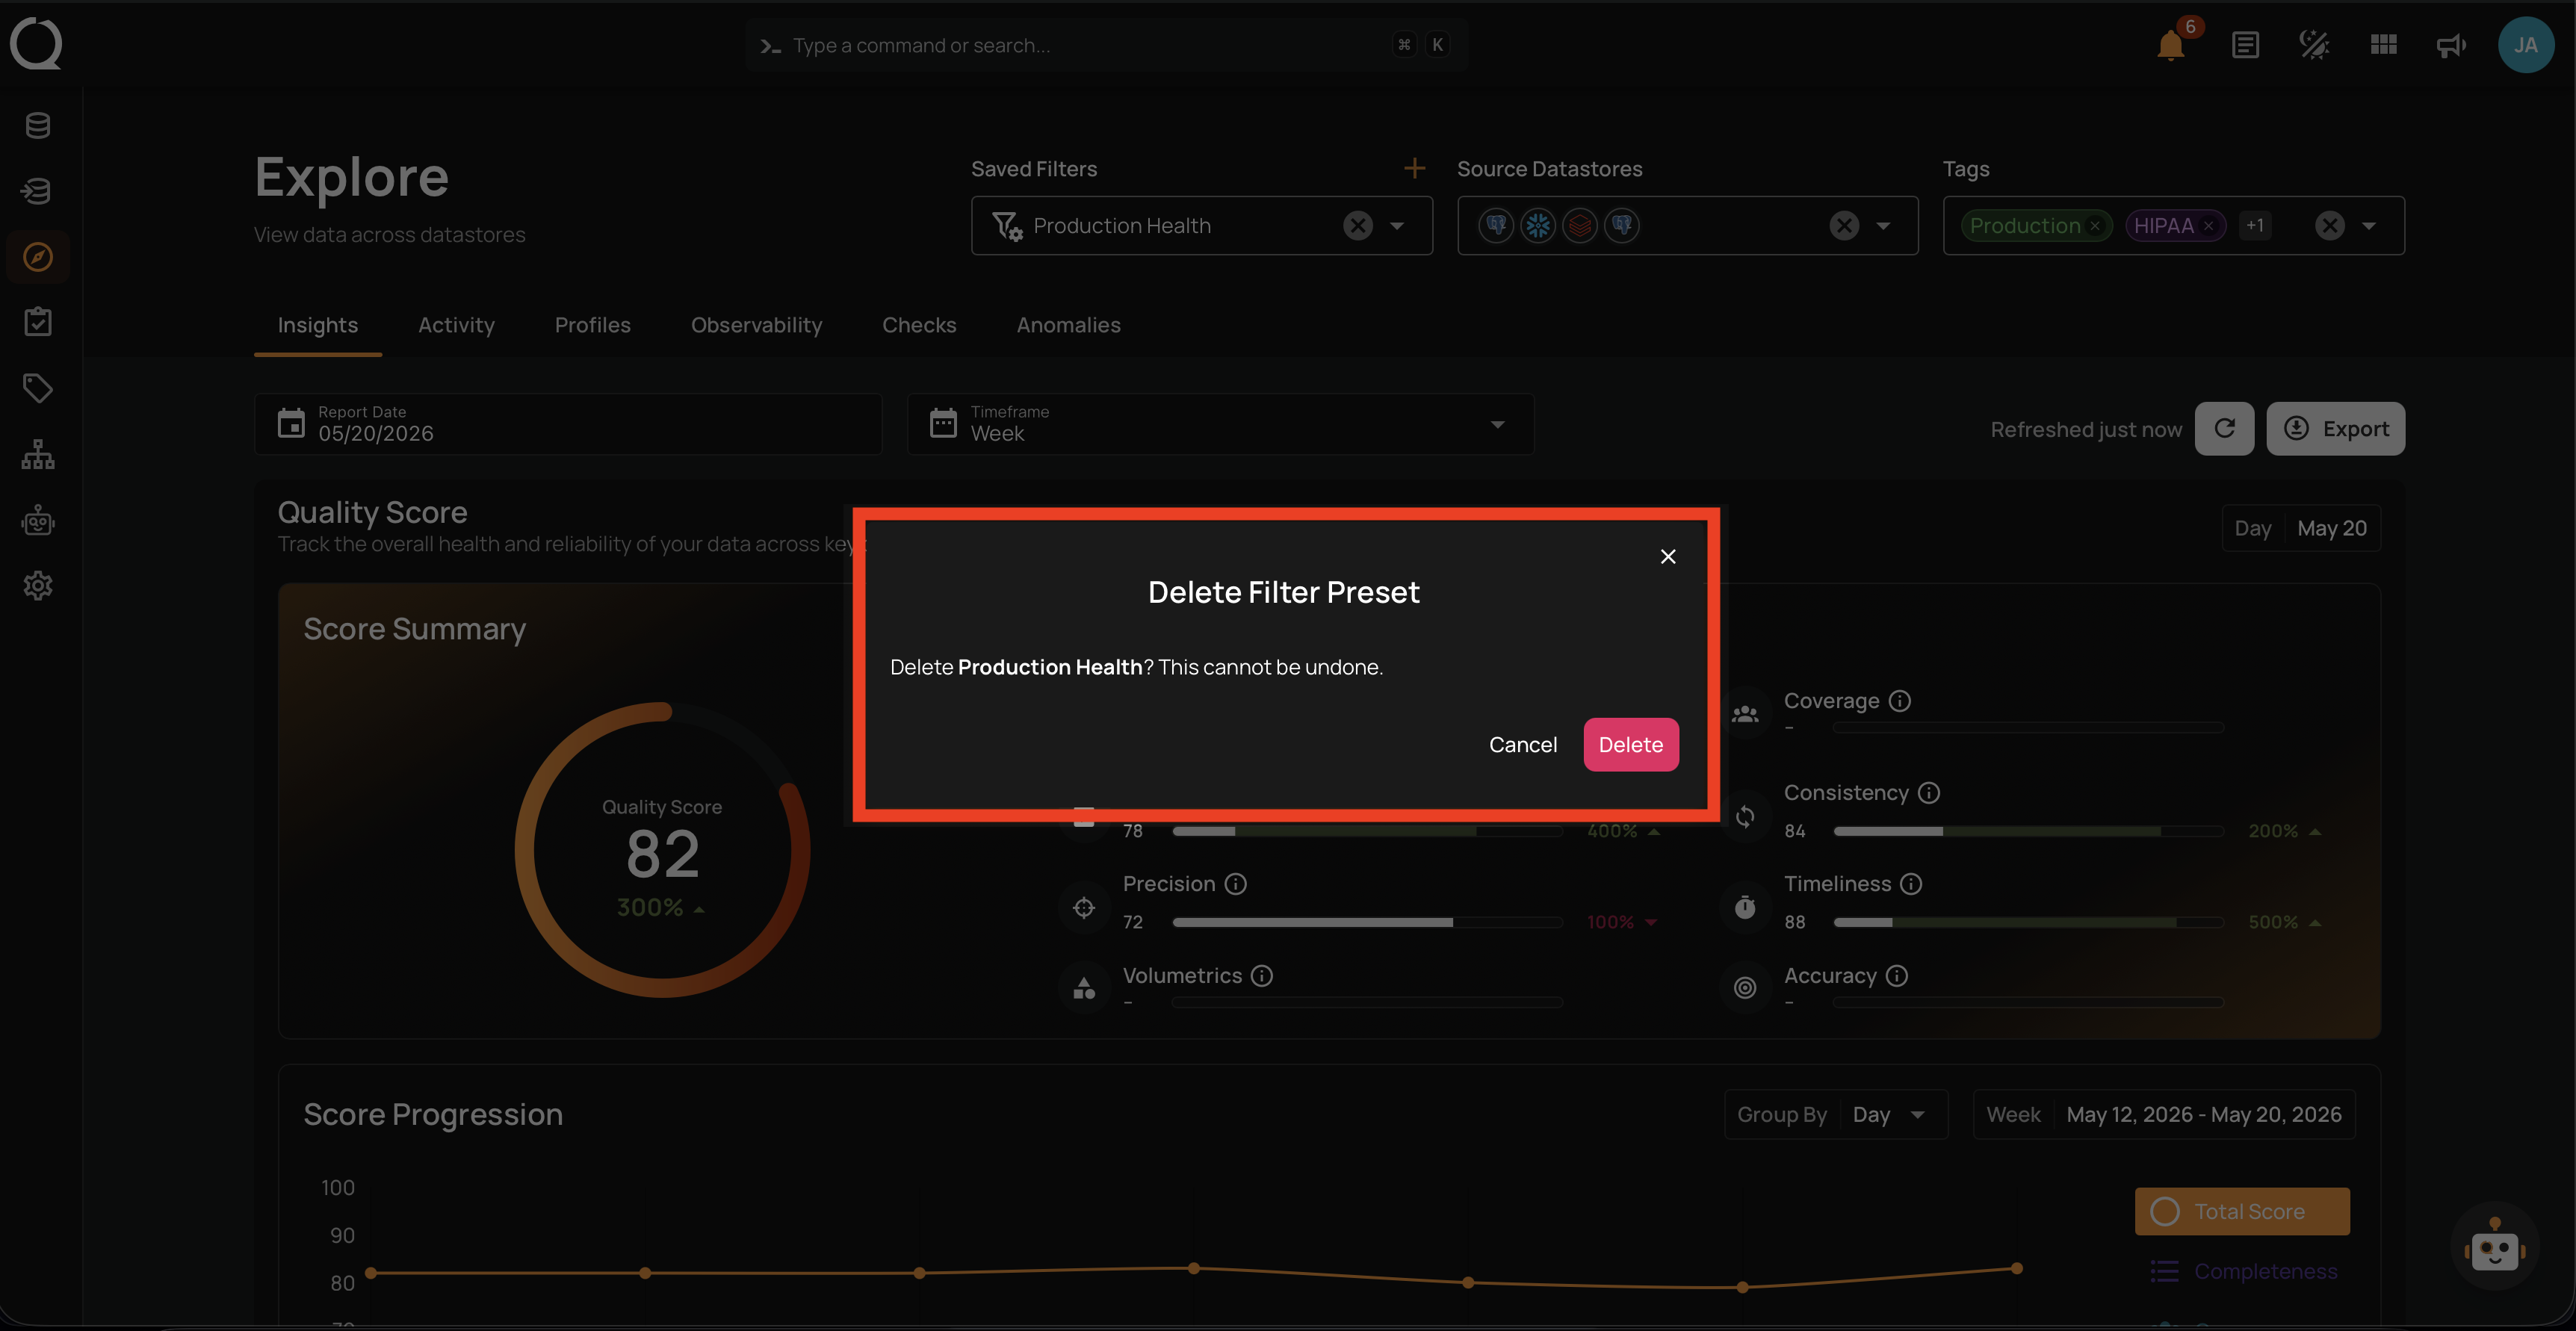Viewport: 2576px width, 1331px height.
Task: Click the Export button
Action: pyautogui.click(x=2335, y=429)
